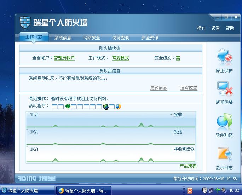
Task: Click the network computers tray icon
Action: point(211,190)
